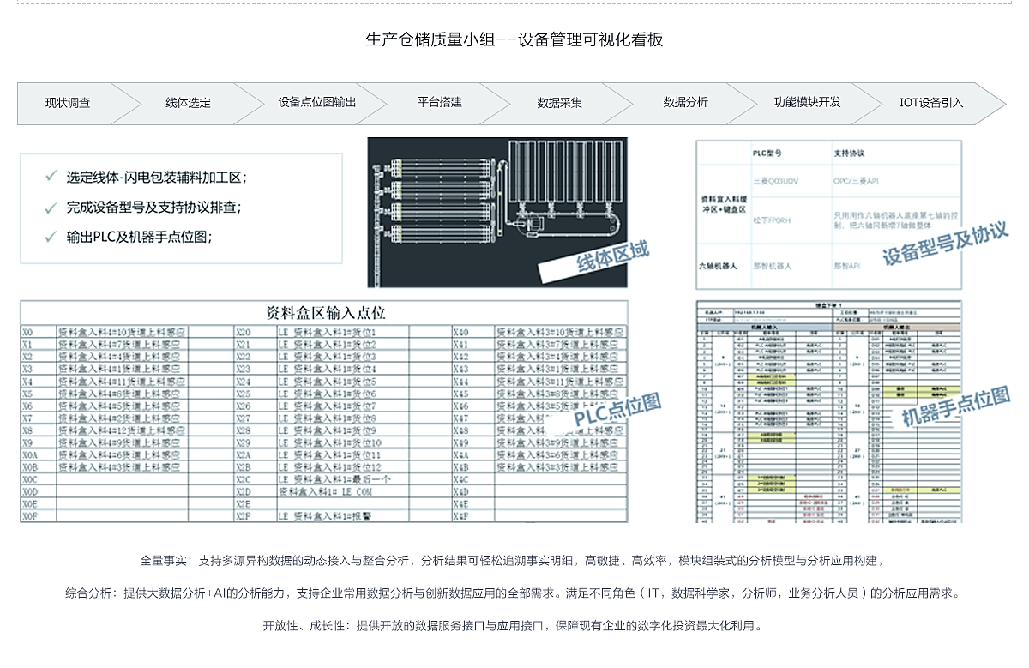
Task: Click the 支持协议 column header
Action: tap(849, 153)
